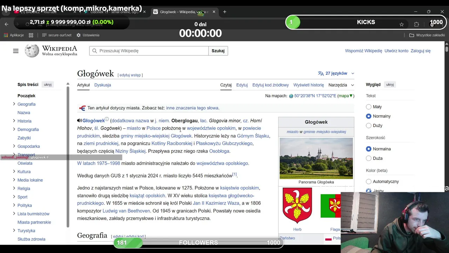The width and height of the screenshot is (449, 253).
Task: Expand the Polityka contents entry
Action: [x=14, y=205]
